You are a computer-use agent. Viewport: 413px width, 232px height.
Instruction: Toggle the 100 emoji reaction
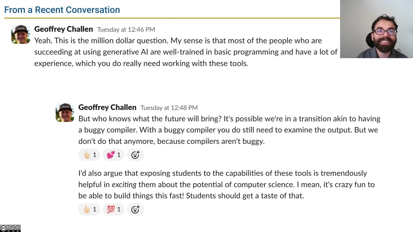[x=114, y=209]
